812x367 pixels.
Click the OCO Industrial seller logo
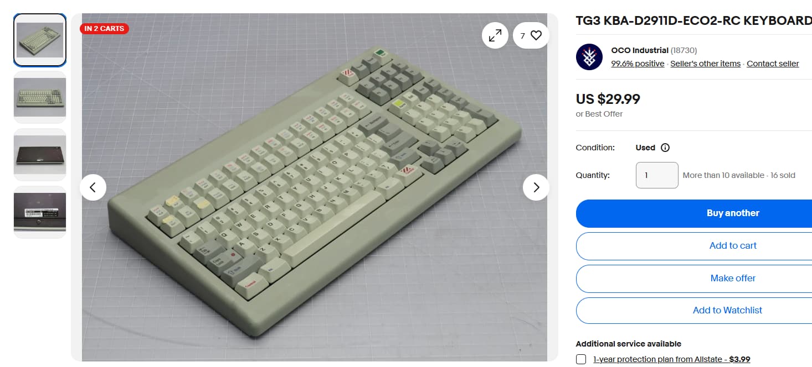tap(589, 57)
